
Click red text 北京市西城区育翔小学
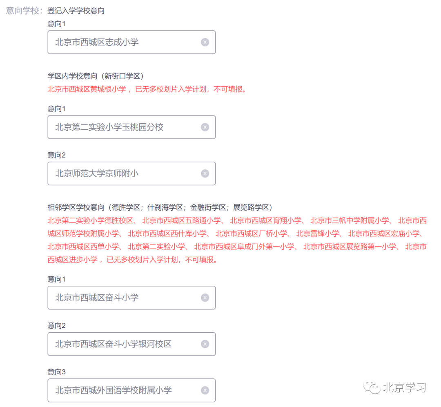tap(265, 220)
